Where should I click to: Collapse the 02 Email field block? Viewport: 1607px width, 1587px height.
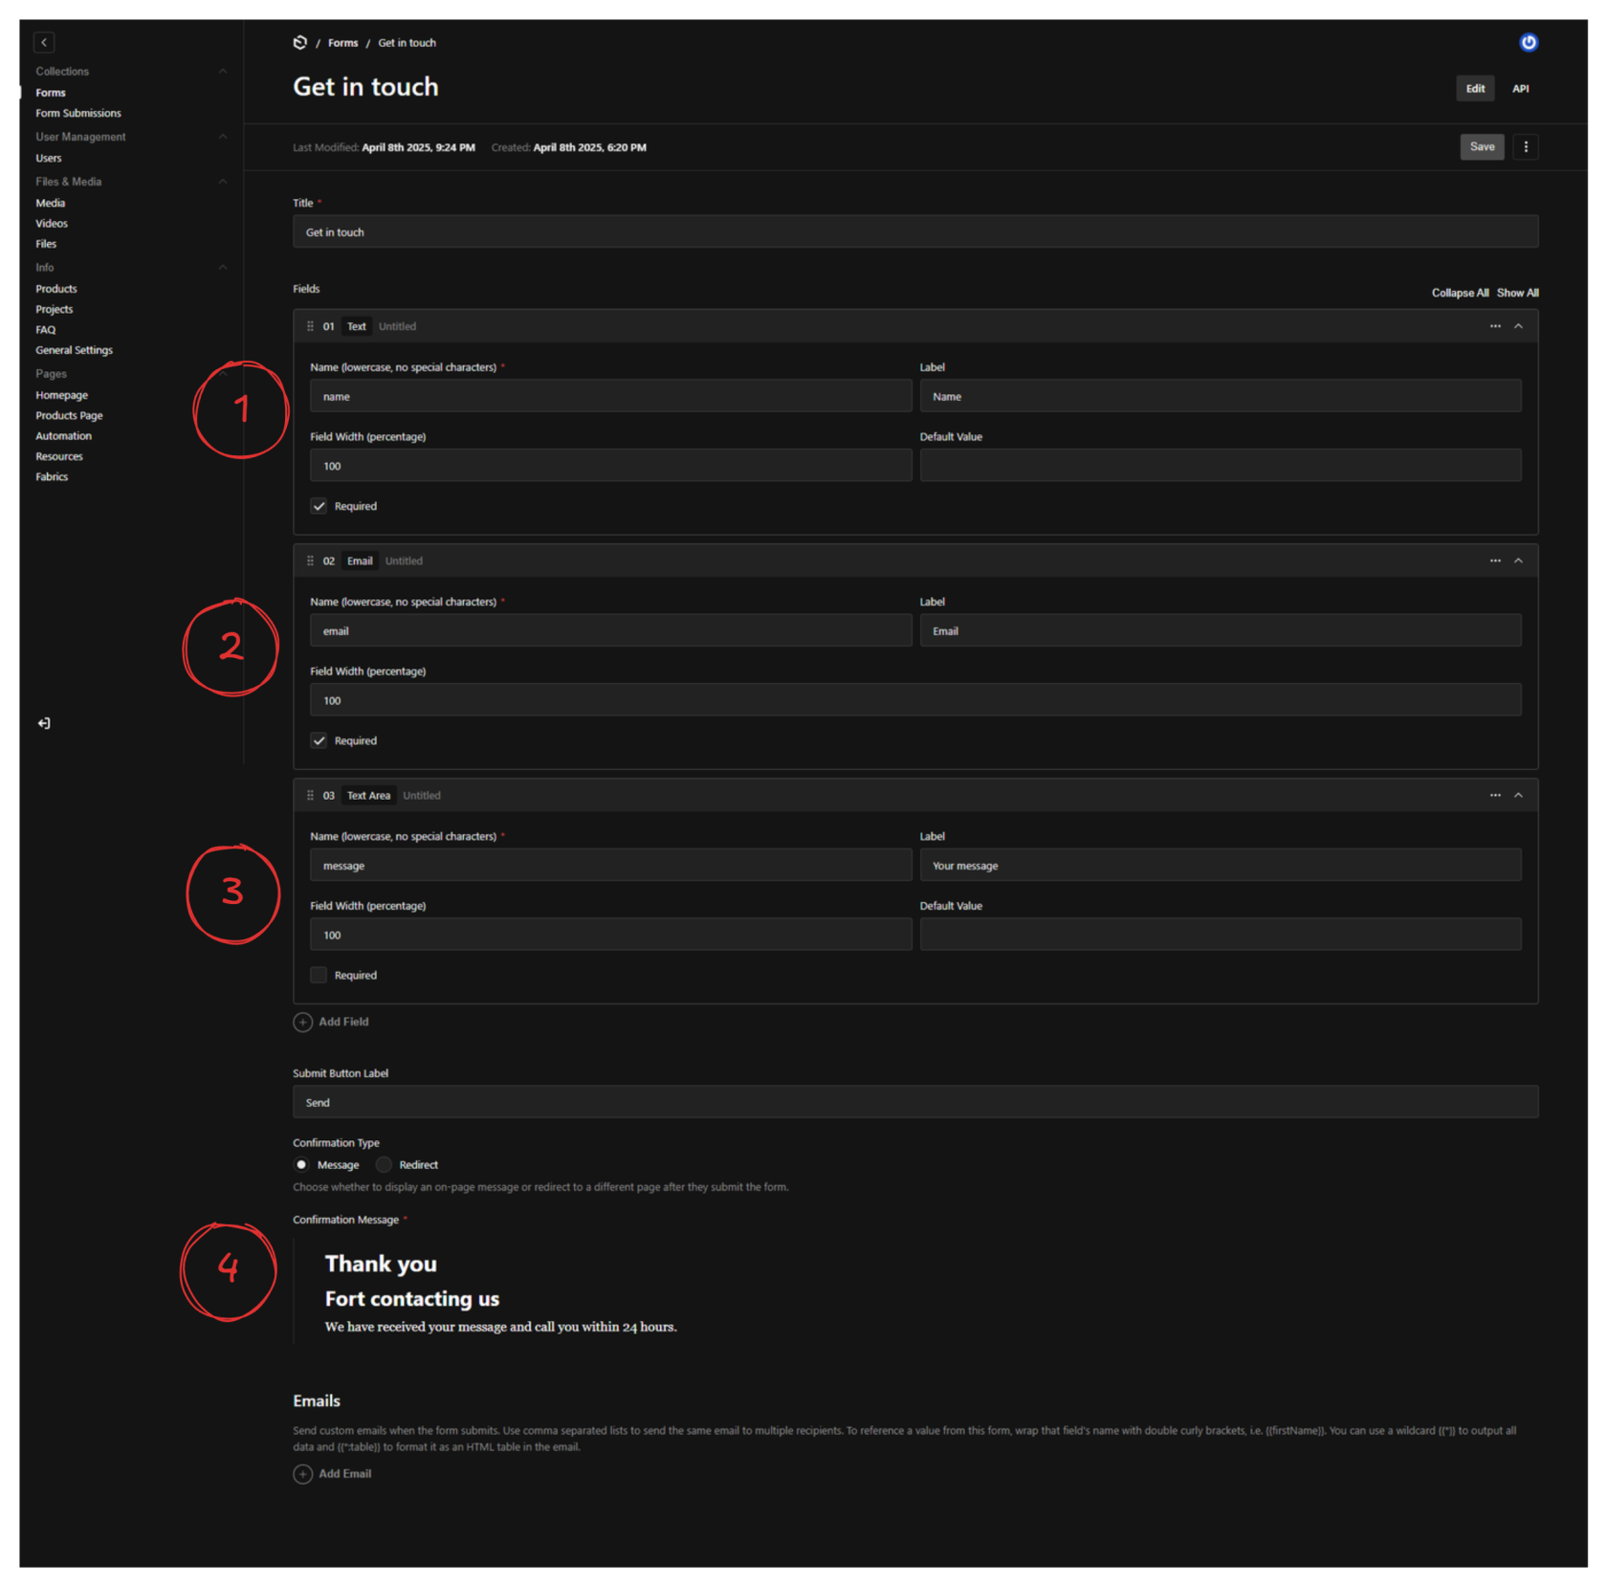(1518, 561)
